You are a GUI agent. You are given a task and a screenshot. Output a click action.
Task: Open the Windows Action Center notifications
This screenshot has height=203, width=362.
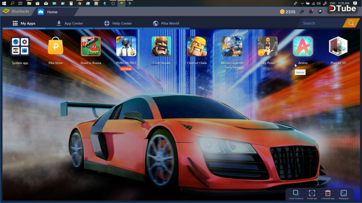(355, 3)
